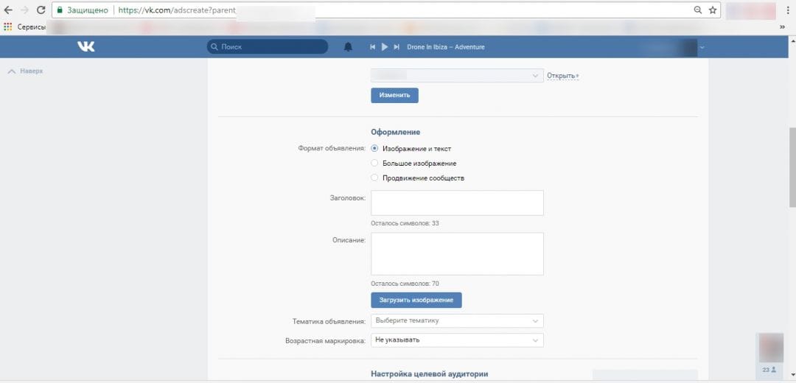The width and height of the screenshot is (796, 383).
Task: Show hidden bookmarks chevron
Action: pyautogui.click(x=782, y=27)
